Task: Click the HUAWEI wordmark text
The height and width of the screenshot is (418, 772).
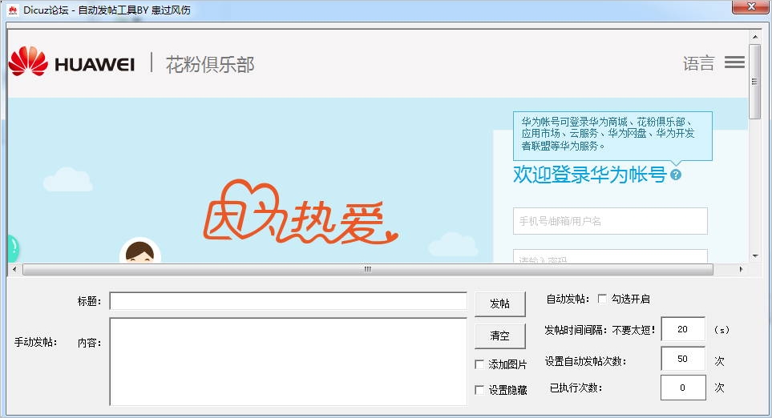Action: (95, 64)
